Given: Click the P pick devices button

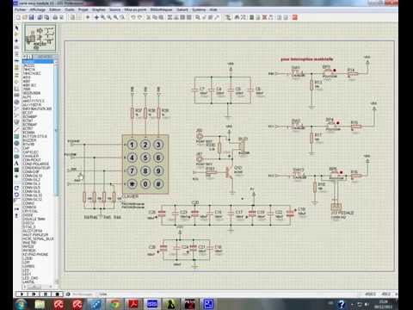Looking at the screenshot, I should click(x=25, y=57).
